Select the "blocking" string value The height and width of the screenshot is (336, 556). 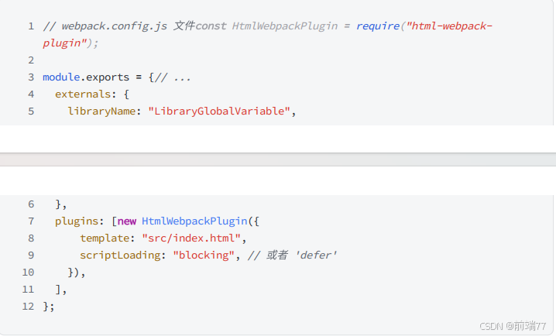pos(204,255)
